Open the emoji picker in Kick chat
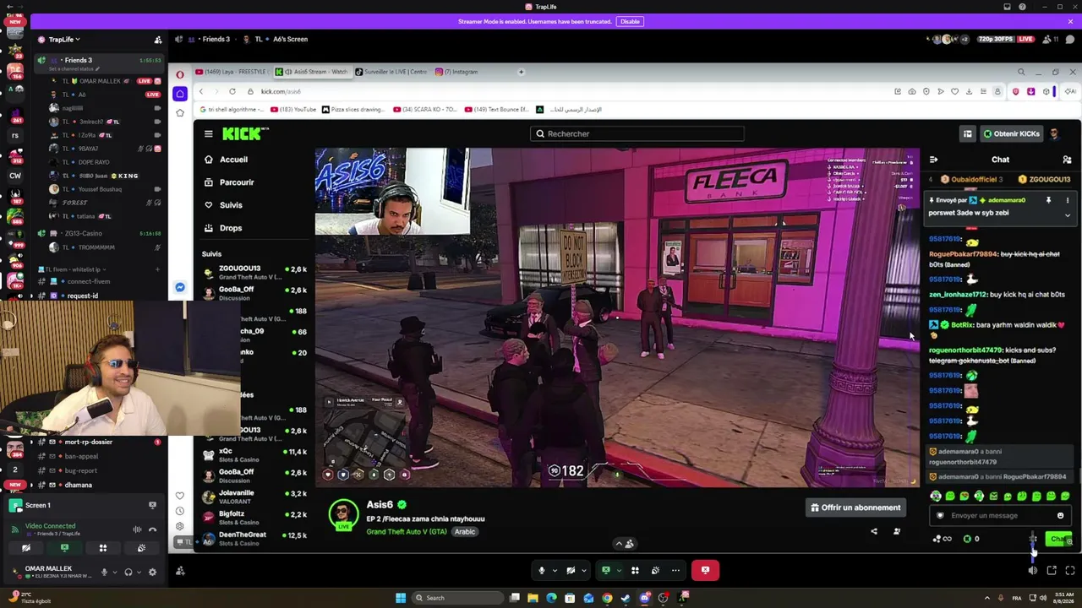The image size is (1082, 608). (x=1060, y=515)
